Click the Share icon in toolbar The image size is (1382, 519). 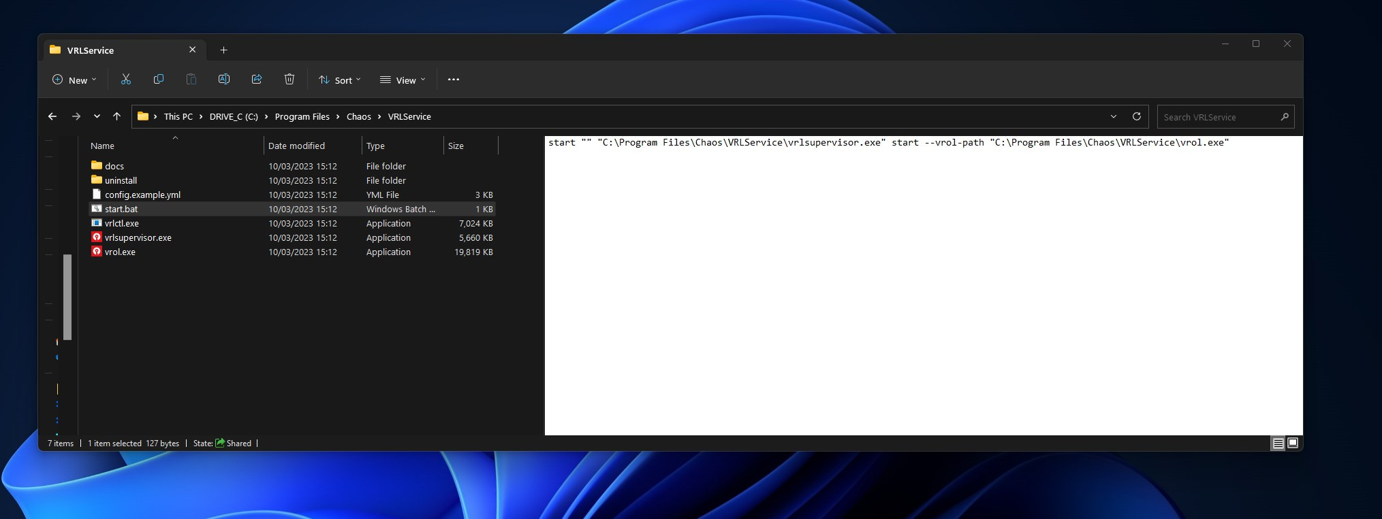(x=257, y=80)
